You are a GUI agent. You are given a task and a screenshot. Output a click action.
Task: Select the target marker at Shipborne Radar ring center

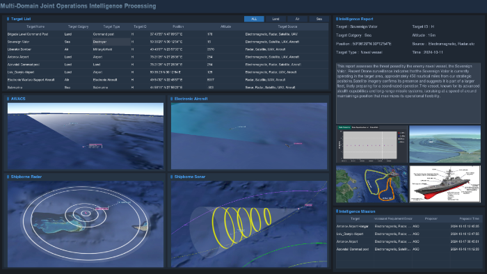tap(86, 213)
